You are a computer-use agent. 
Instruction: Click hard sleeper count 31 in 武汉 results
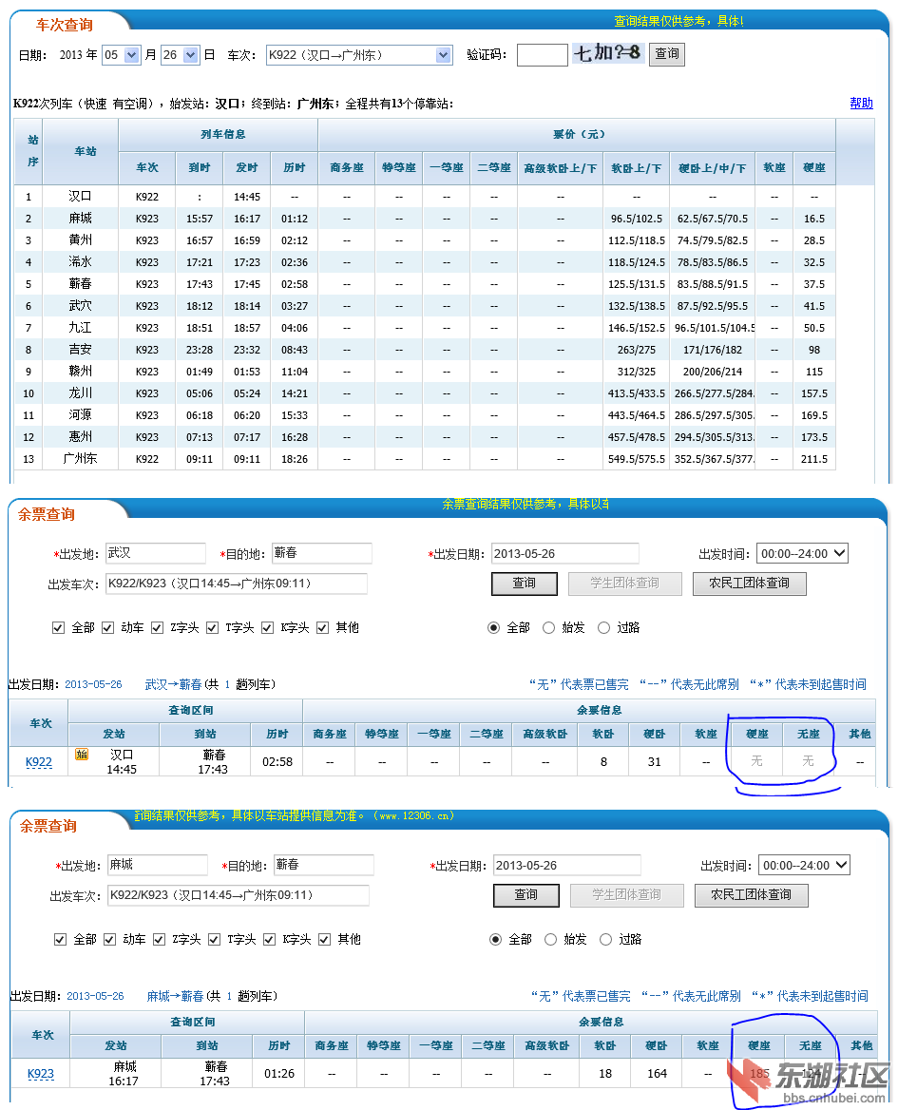[655, 762]
